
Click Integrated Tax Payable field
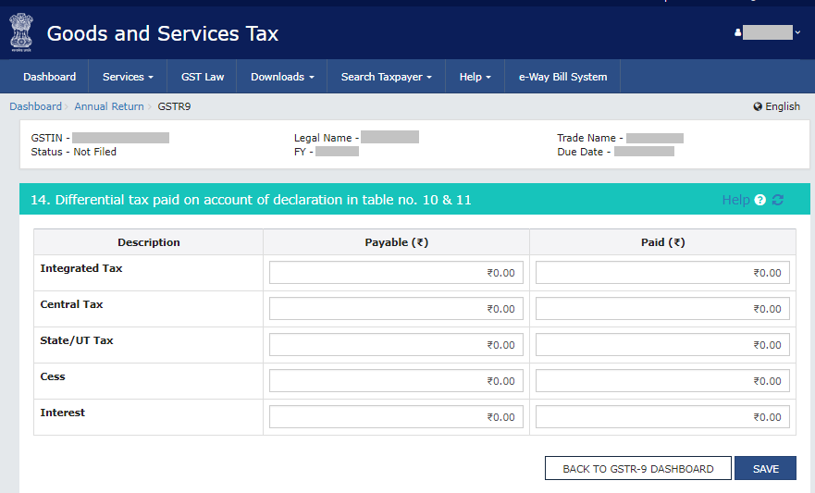(x=396, y=273)
